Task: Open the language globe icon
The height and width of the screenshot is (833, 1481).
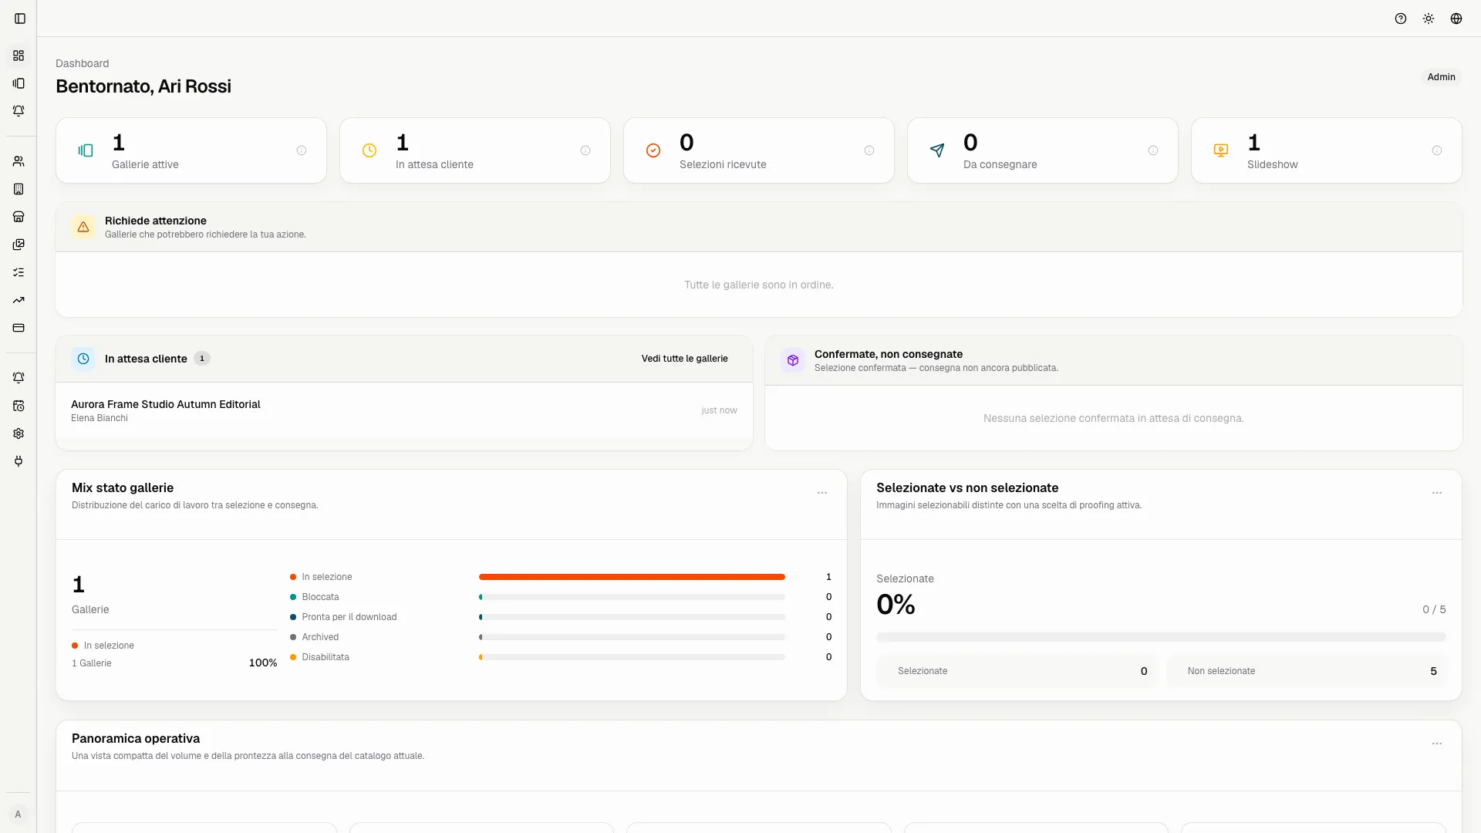Action: (x=1456, y=19)
